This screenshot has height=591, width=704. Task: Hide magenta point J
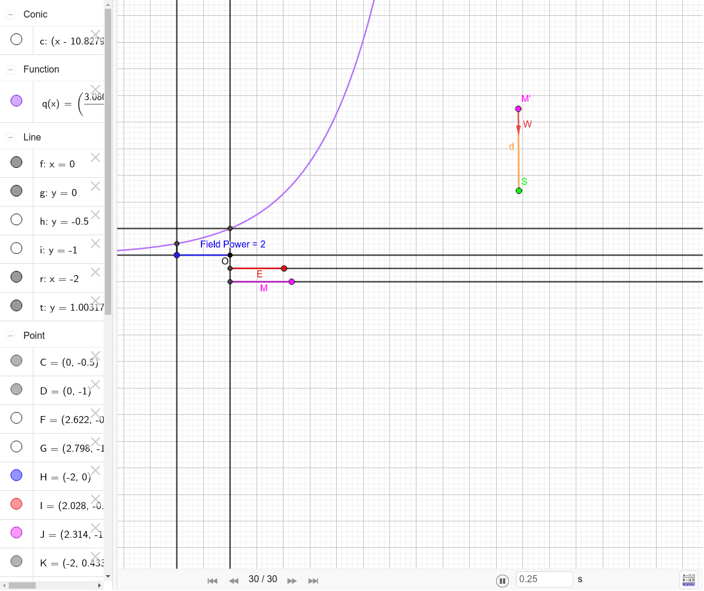click(x=16, y=532)
